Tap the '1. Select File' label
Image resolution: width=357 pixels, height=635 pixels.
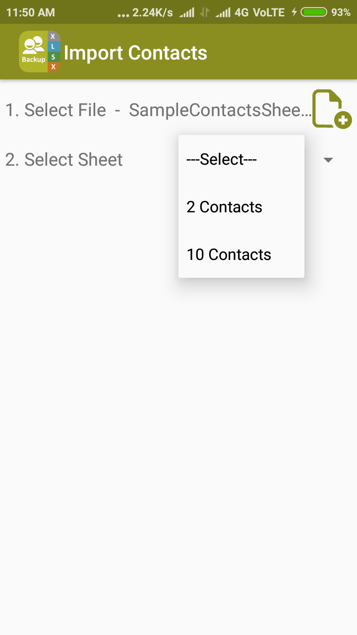tap(56, 110)
